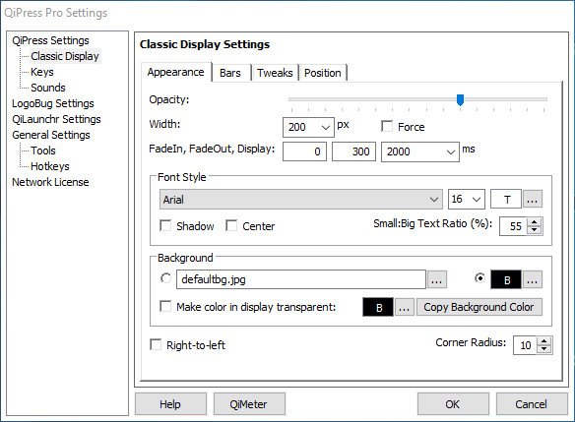575x422 pixels.
Task: Select QiPress Settings in the tree
Action: (50, 40)
